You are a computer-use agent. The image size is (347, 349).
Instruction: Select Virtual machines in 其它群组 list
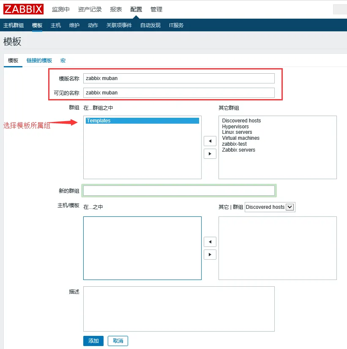coord(241,138)
